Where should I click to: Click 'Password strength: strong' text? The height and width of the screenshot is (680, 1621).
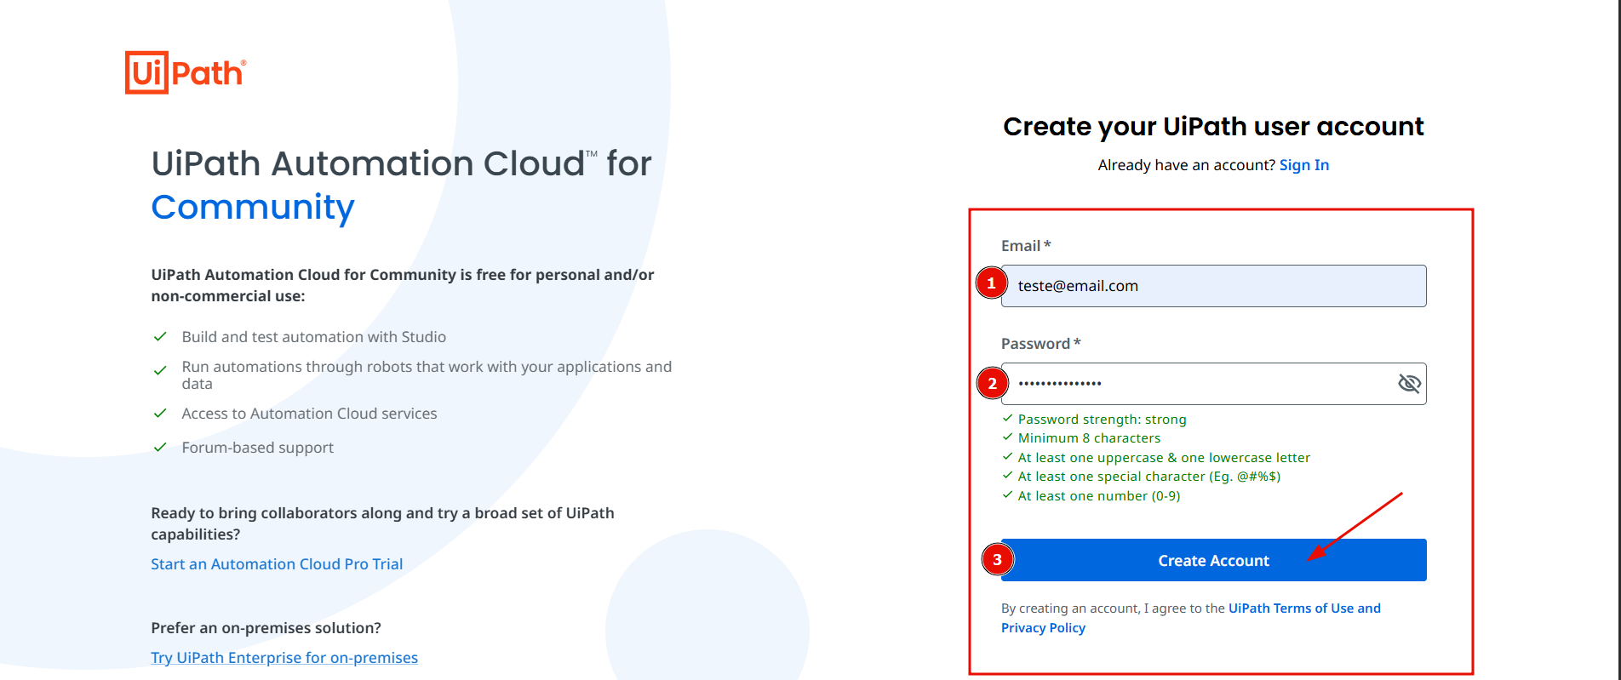tap(1102, 420)
